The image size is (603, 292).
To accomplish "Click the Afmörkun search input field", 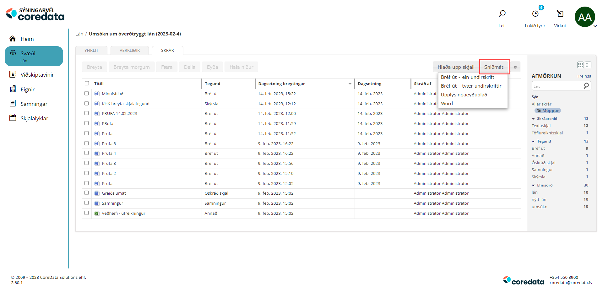I will [557, 86].
